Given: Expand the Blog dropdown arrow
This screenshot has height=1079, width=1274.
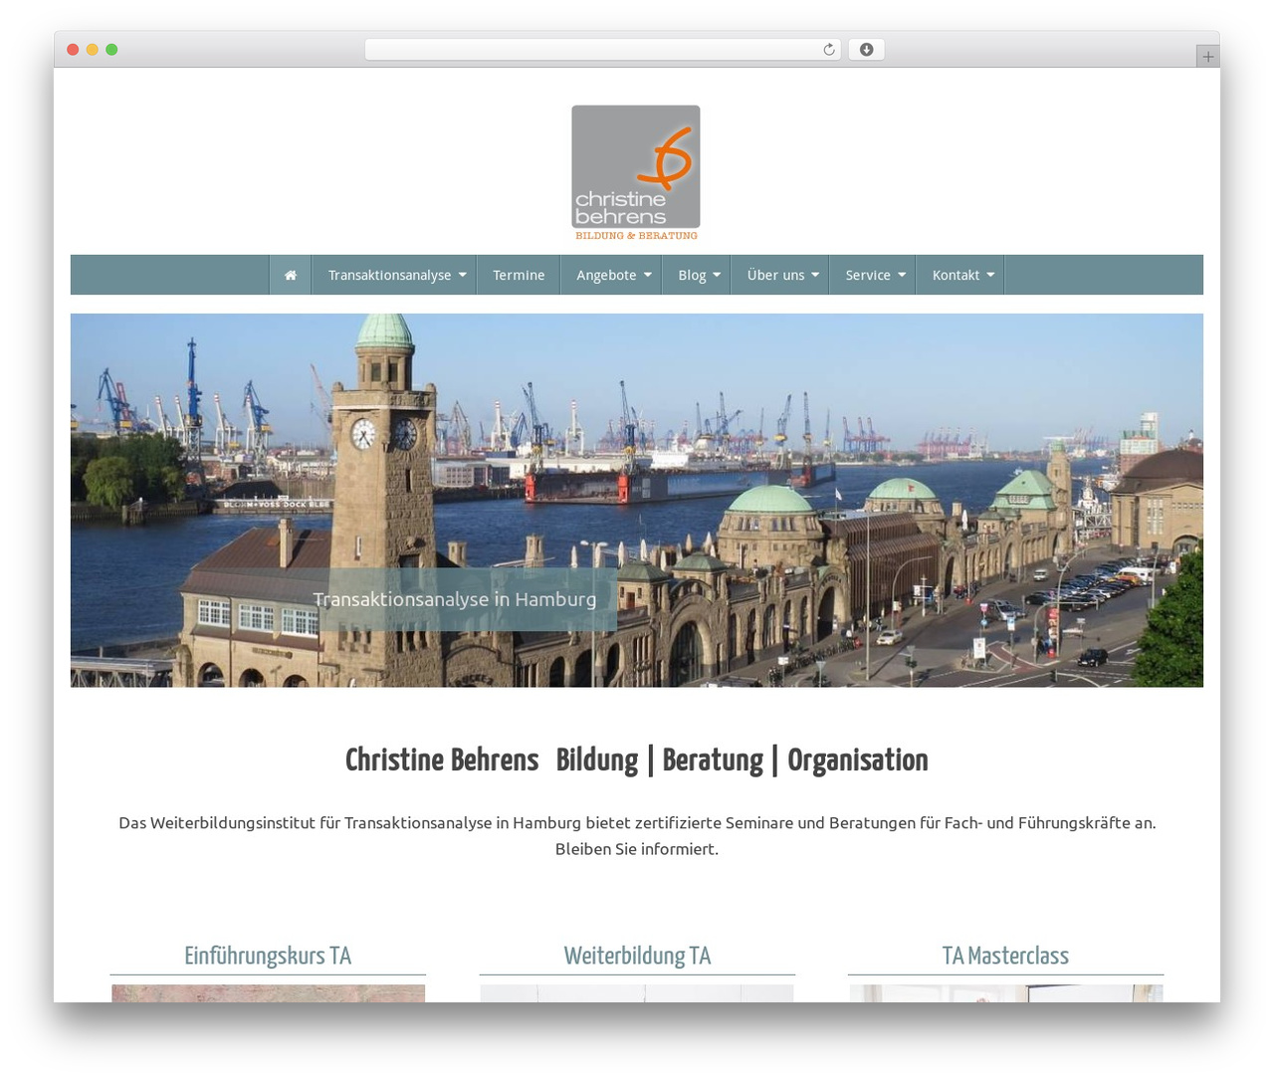Looking at the screenshot, I should [x=717, y=275].
